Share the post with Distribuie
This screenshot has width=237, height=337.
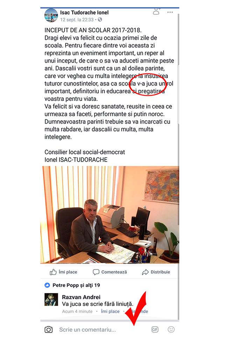156,272
